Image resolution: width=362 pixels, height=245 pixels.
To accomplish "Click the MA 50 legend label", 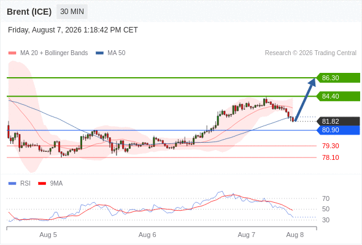I will (117, 53).
